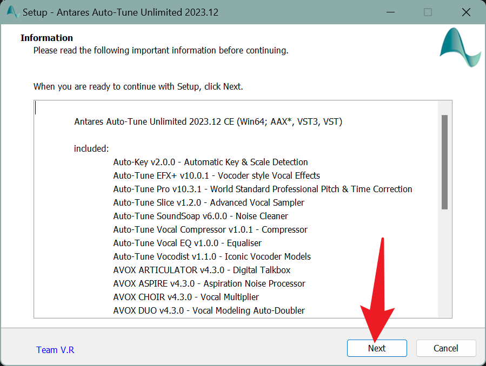Minimize the Setup window

pos(390,12)
